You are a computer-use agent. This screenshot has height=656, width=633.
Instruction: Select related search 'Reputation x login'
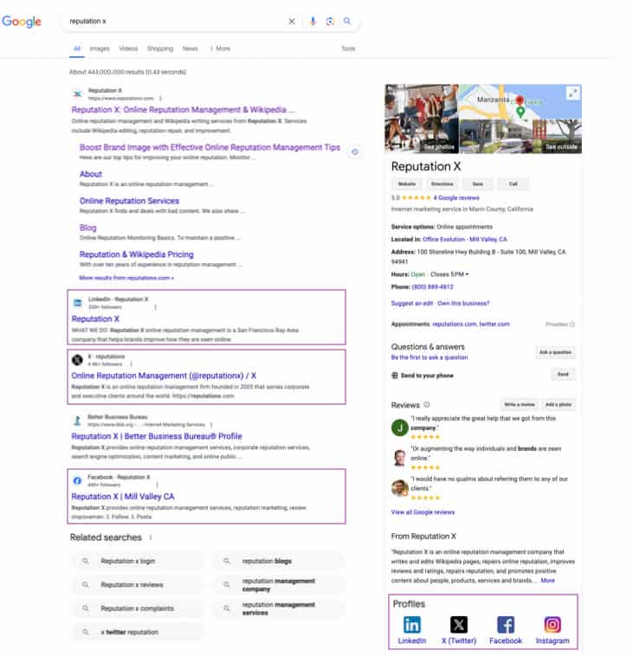139,561
